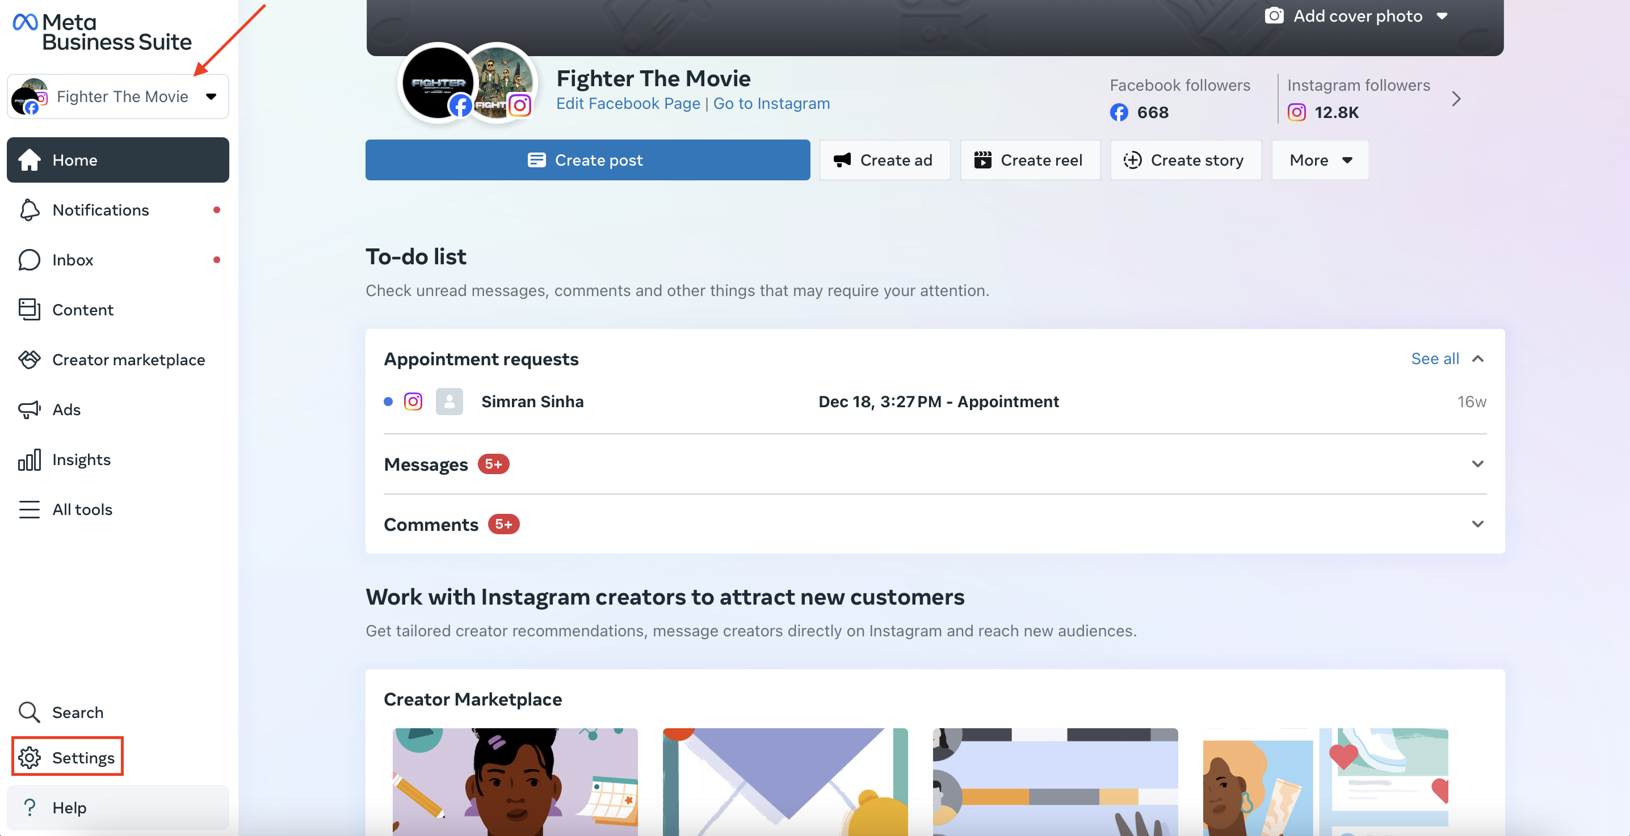Expand the Messages section chevron
1630x836 pixels.
[1477, 464]
